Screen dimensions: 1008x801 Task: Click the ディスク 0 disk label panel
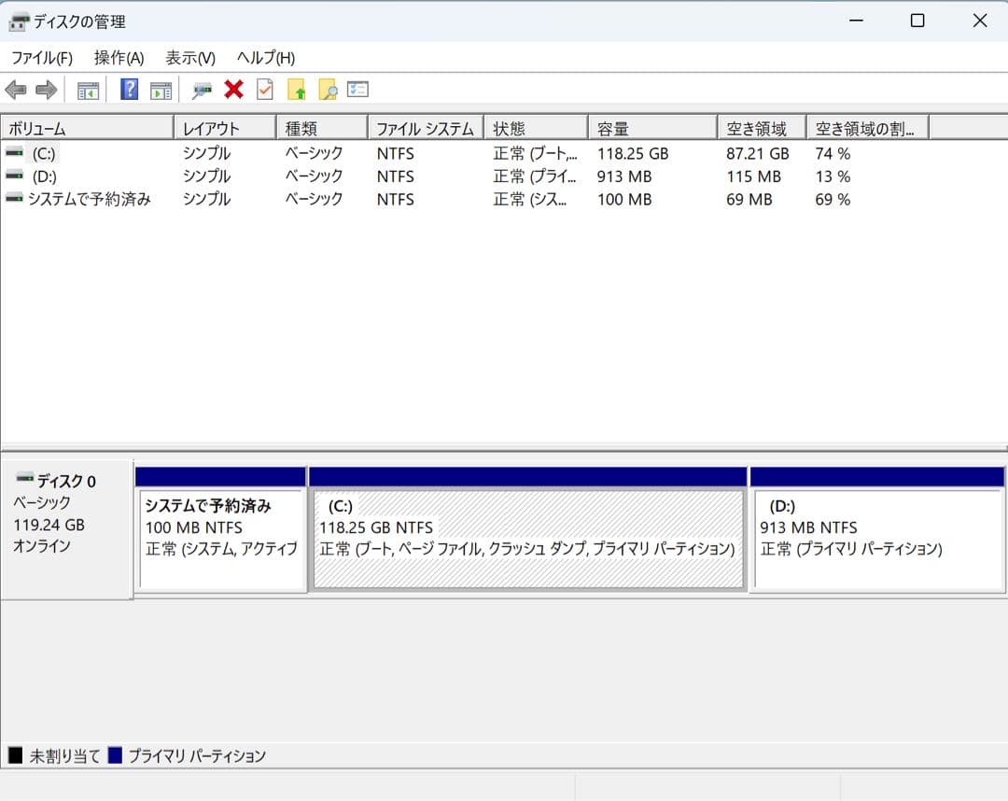(67, 529)
